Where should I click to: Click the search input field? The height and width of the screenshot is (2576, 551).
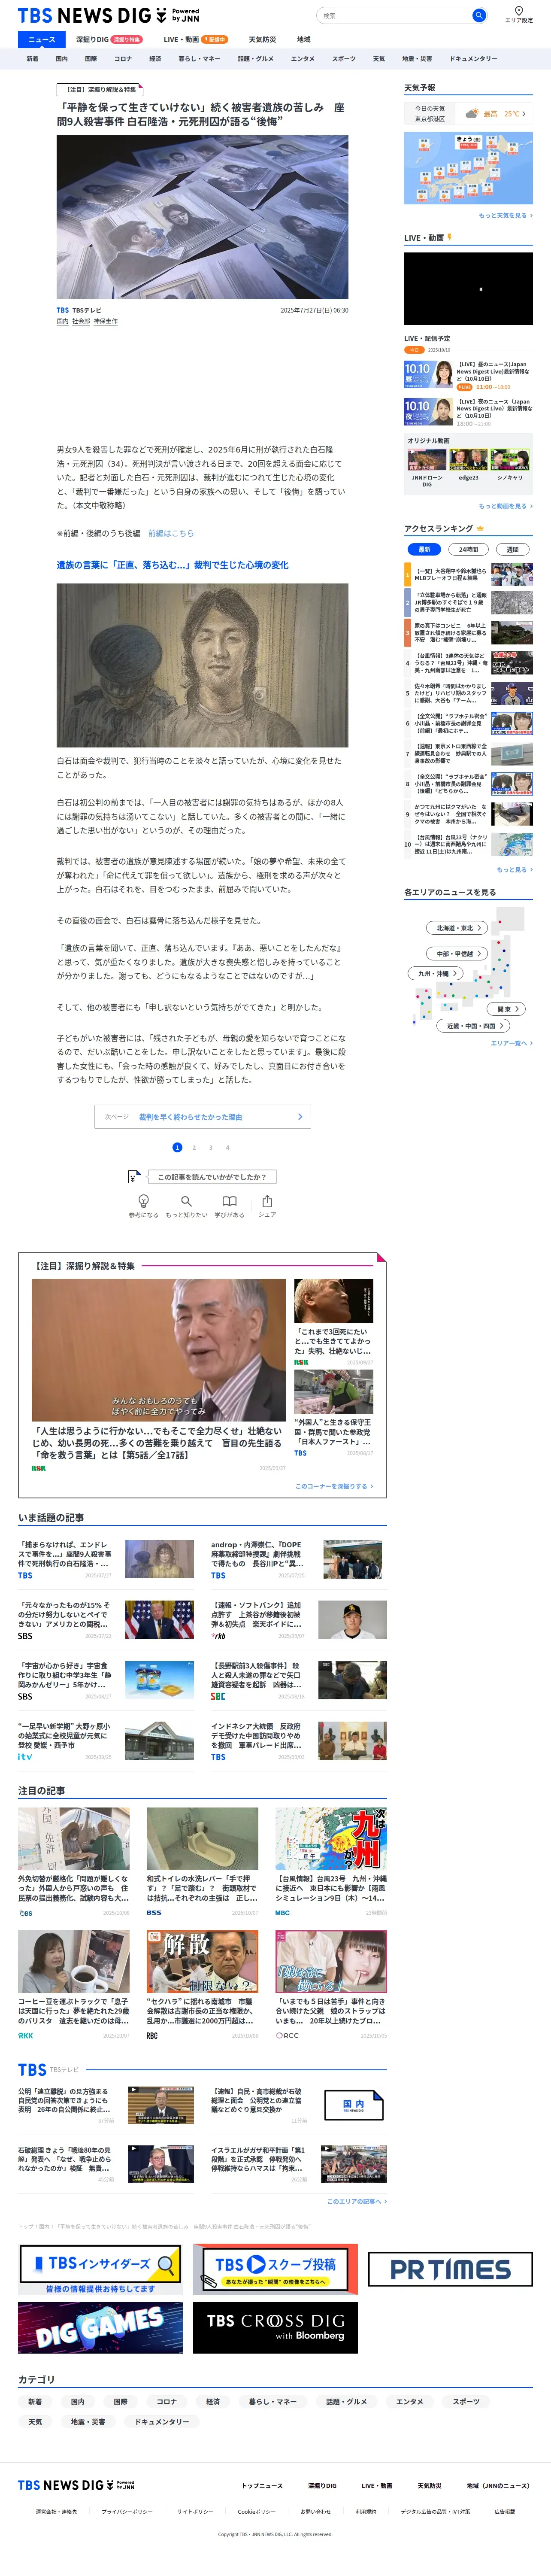point(395,15)
